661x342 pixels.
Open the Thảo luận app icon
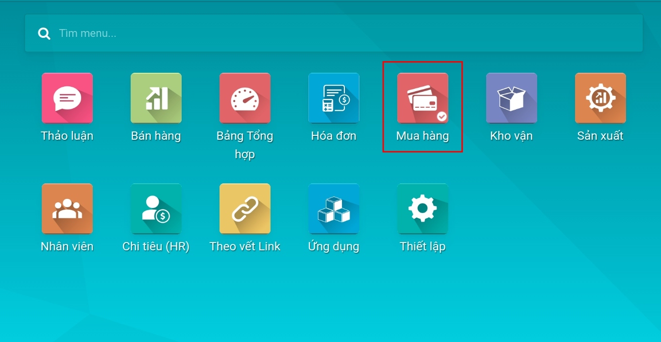pyautogui.click(x=67, y=98)
